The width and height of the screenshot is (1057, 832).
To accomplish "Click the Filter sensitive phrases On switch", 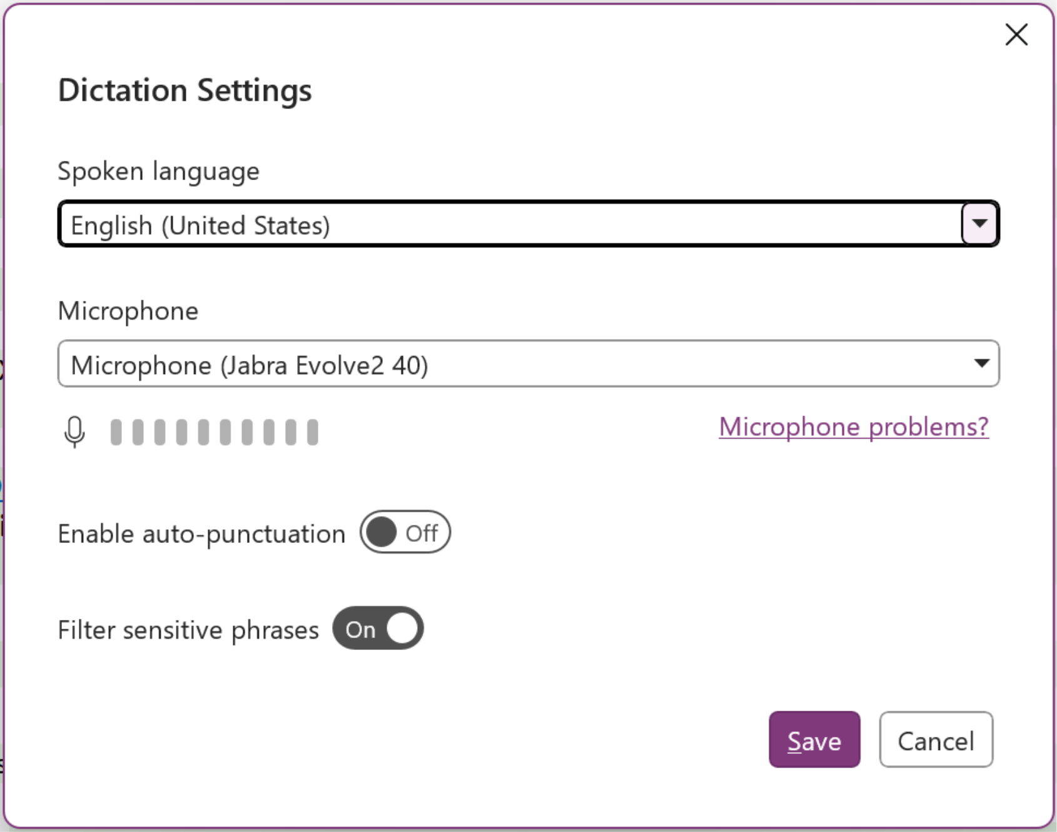I will pos(378,629).
